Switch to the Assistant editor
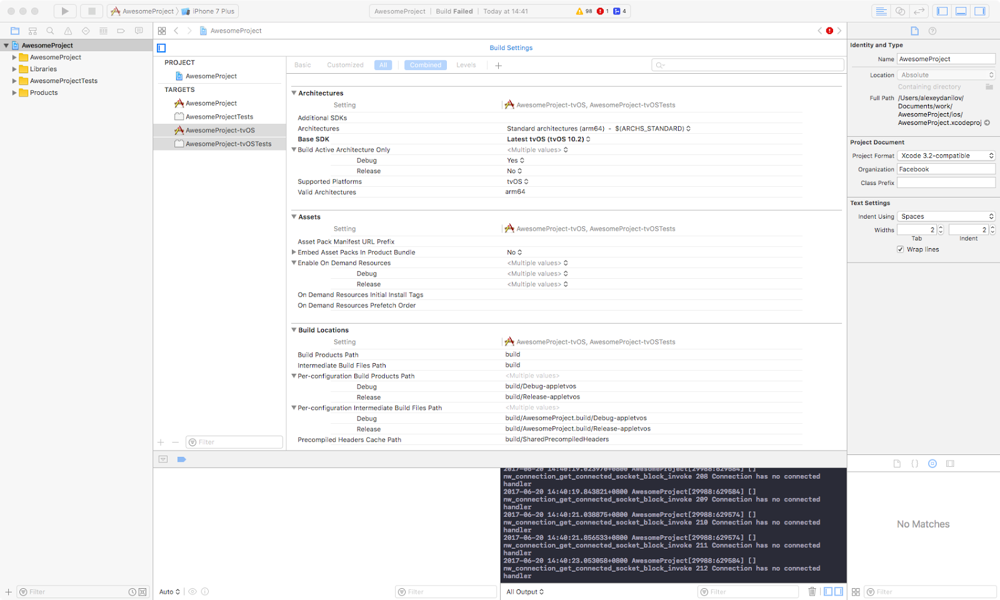This screenshot has width=1000, height=600. pos(899,11)
